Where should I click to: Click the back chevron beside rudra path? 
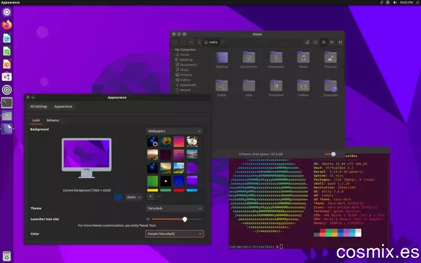199,42
